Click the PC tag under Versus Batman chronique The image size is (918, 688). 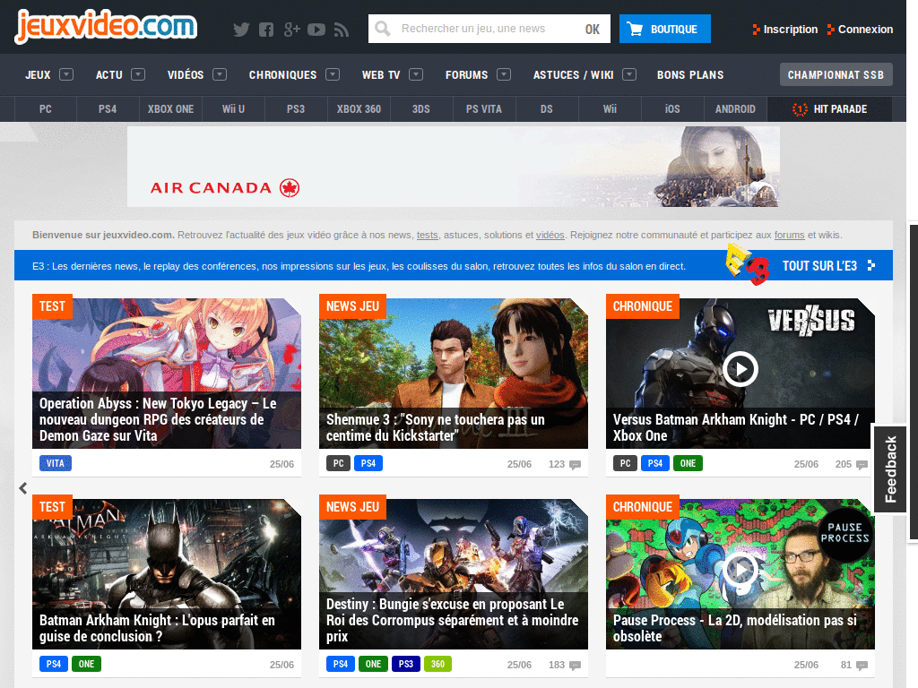pos(625,463)
